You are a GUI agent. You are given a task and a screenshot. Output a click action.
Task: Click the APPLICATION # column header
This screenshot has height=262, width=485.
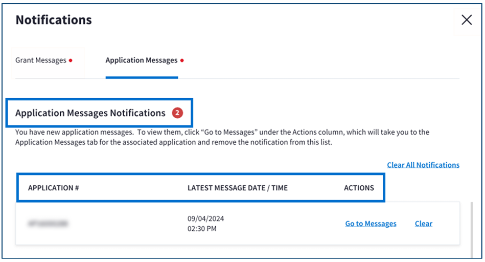tap(53, 188)
